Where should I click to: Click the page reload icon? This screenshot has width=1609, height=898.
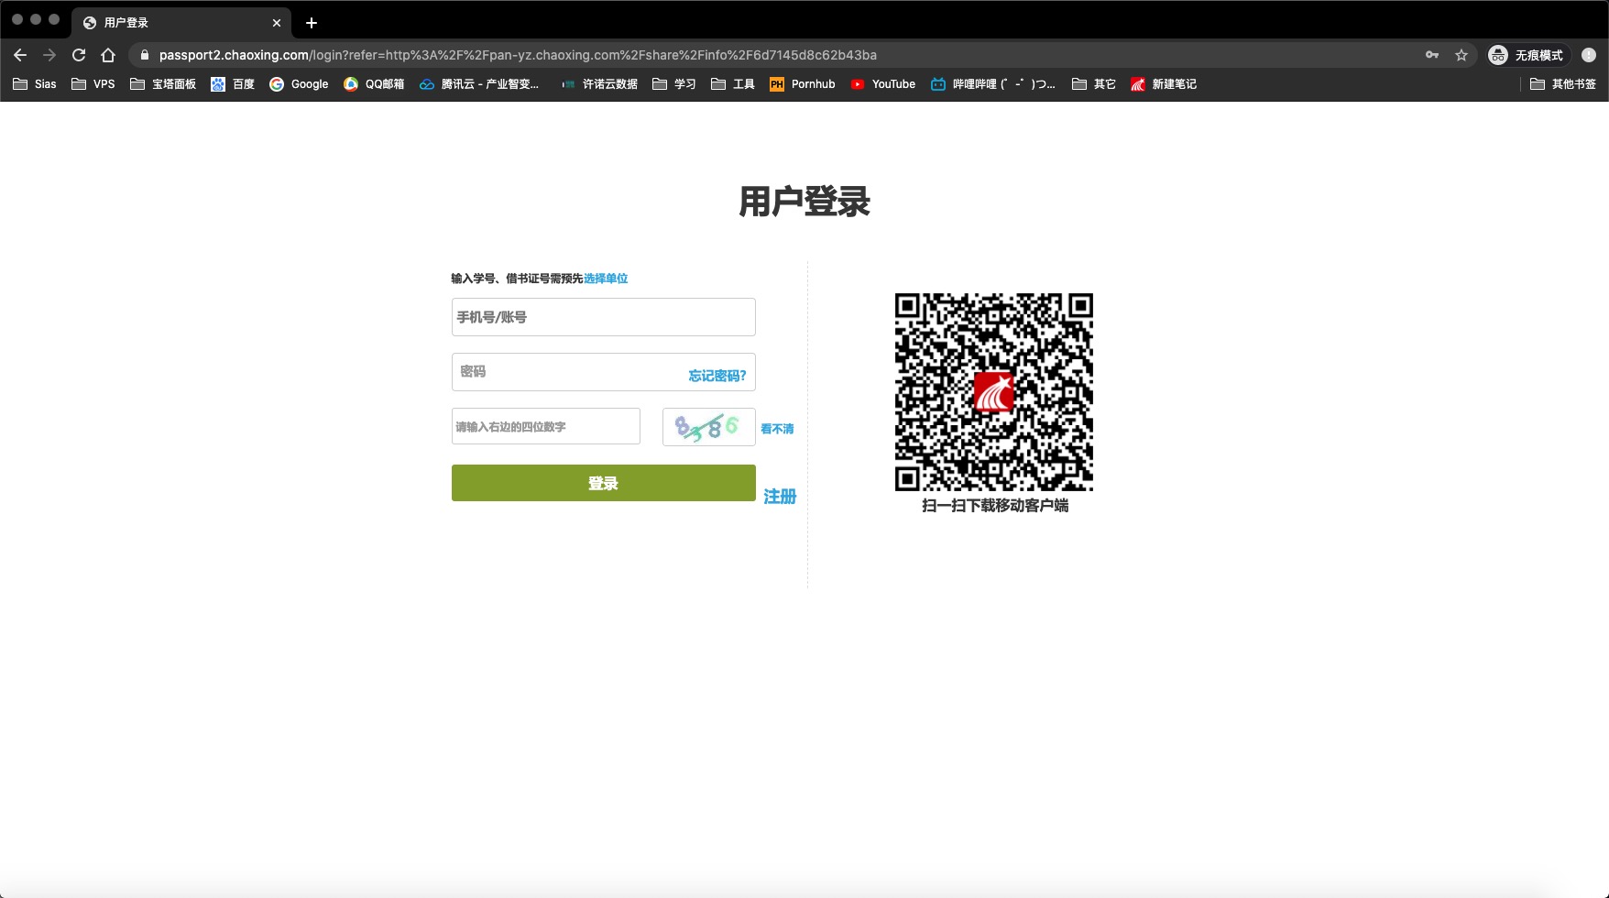78,55
